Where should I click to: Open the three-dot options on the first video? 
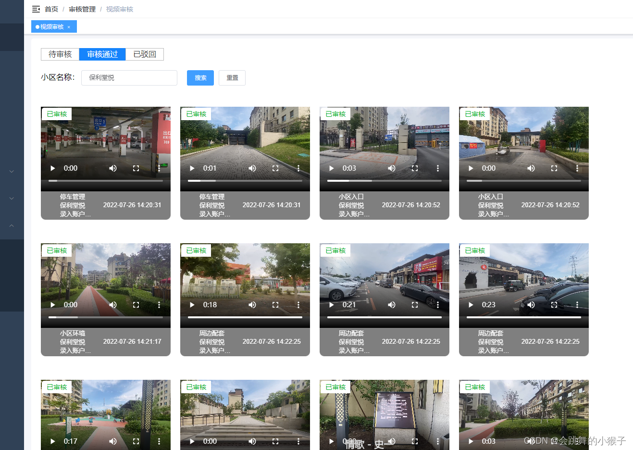tap(159, 168)
